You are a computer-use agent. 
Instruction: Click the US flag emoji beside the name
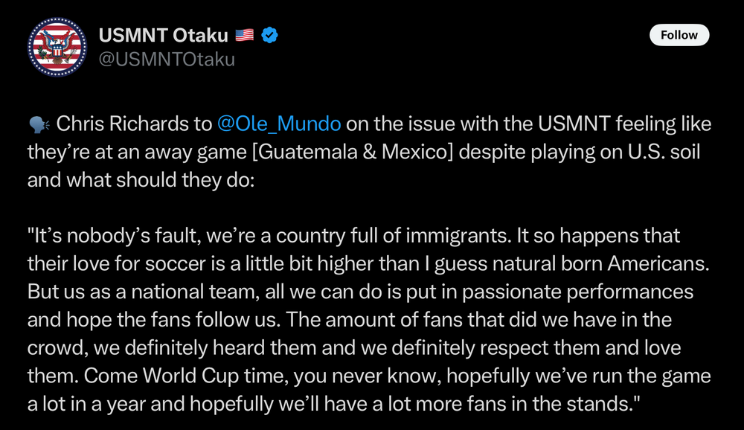tap(244, 35)
